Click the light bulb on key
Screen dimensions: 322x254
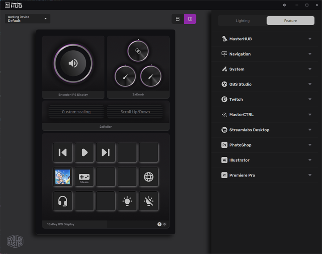click(127, 201)
